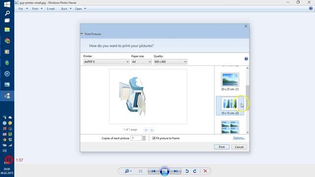
Task: Increase copies with the up spinner
Action: pyautogui.click(x=144, y=137)
